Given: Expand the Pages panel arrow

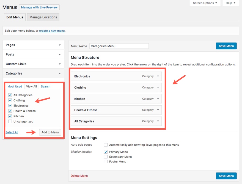Looking at the screenshot, I should (60, 45).
